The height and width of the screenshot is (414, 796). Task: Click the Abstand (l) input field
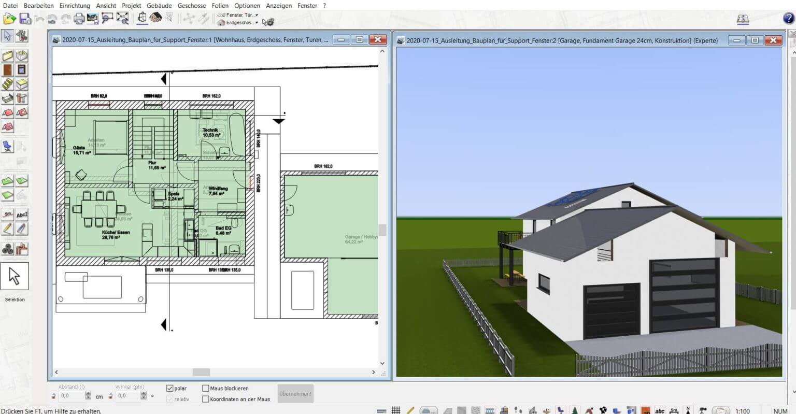click(x=72, y=396)
